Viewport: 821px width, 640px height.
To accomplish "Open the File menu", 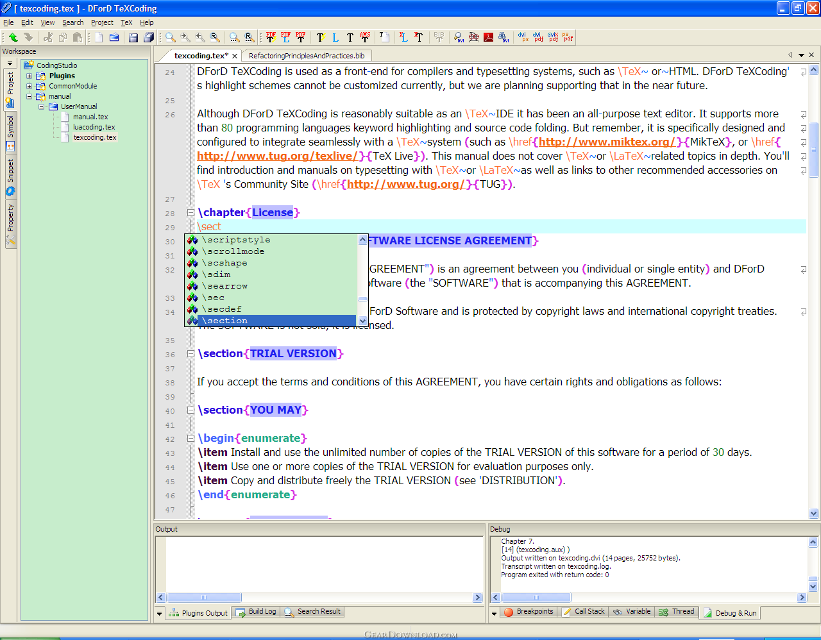I will click(8, 22).
